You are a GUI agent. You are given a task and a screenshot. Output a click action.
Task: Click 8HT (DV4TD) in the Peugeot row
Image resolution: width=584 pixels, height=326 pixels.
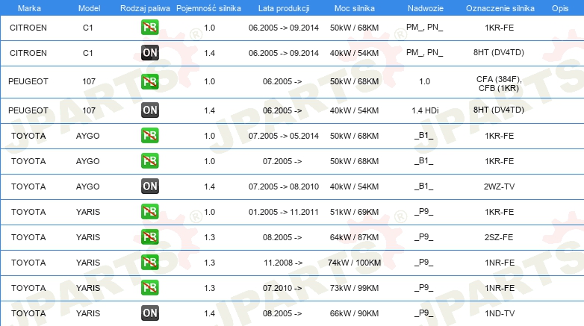[x=499, y=110]
